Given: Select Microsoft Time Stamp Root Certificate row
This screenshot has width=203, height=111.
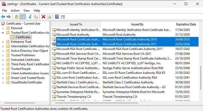Looking at the screenshot, I should click(x=125, y=59).
